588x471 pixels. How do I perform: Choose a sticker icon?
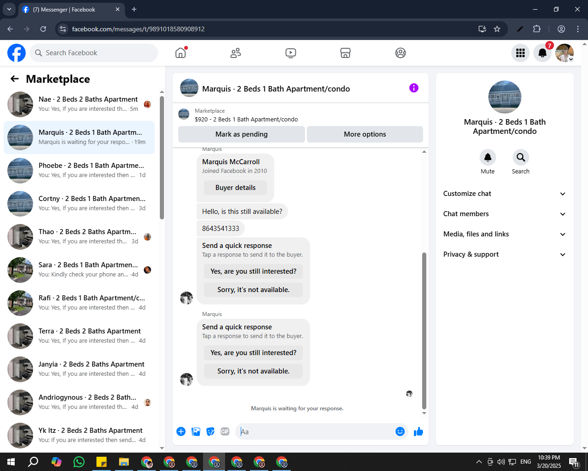[210, 431]
